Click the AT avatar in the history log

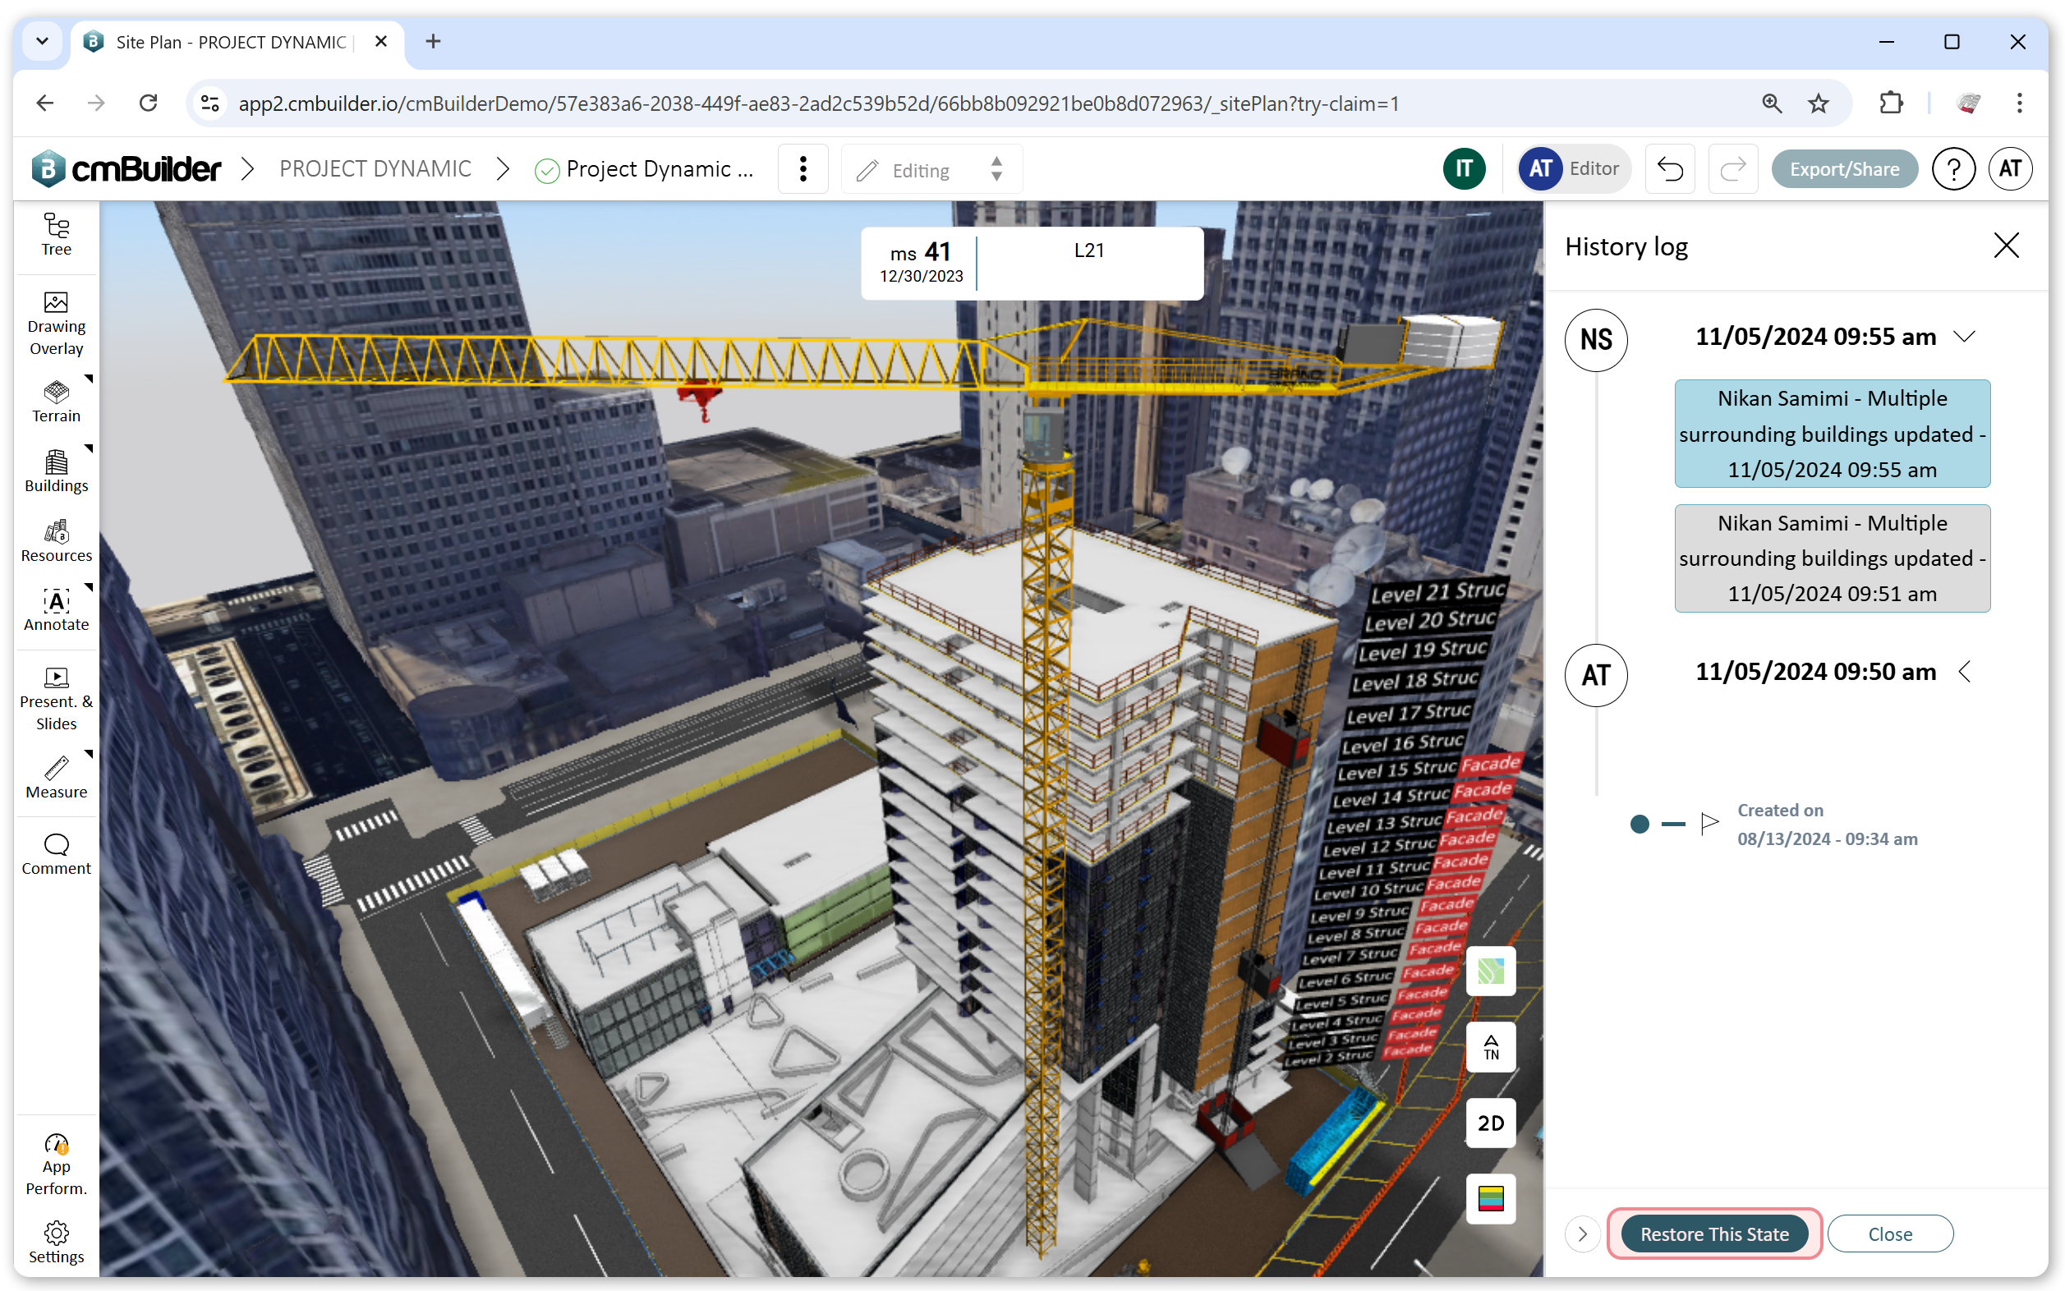point(1595,675)
